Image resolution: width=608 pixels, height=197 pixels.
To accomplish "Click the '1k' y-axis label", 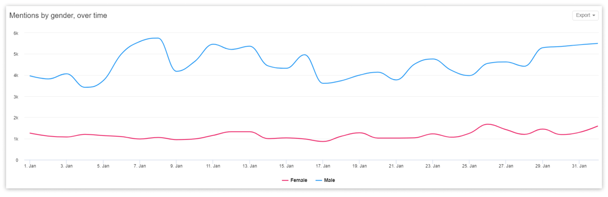I will click(16, 139).
